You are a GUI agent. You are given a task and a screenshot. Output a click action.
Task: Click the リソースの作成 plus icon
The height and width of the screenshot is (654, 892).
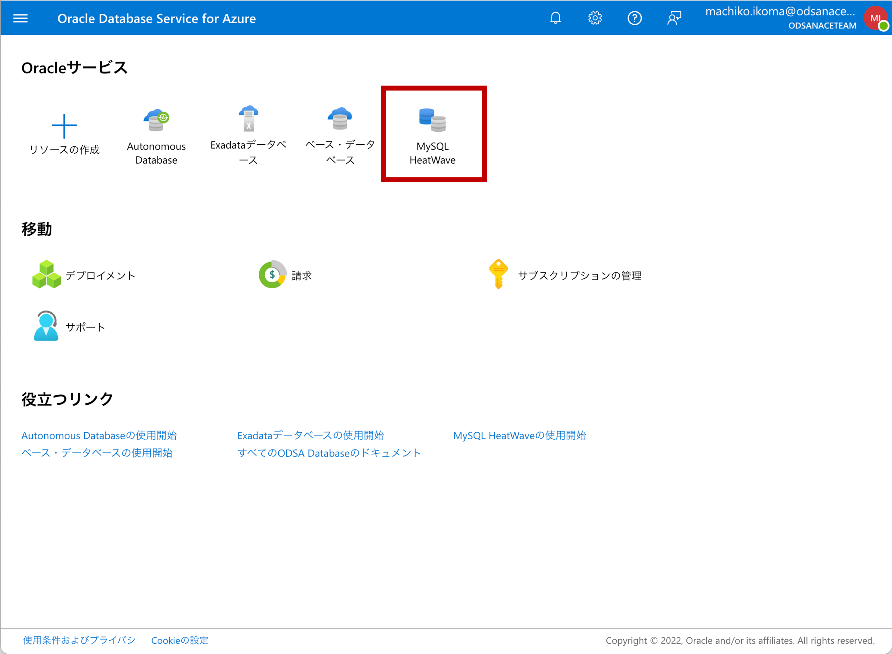64,126
